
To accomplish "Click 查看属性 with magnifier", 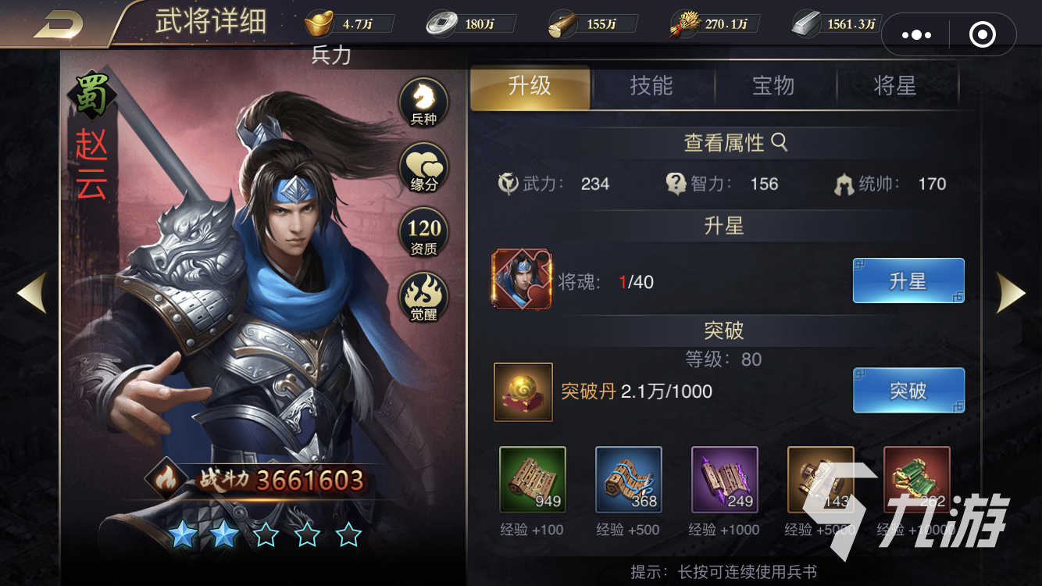I will coord(735,143).
